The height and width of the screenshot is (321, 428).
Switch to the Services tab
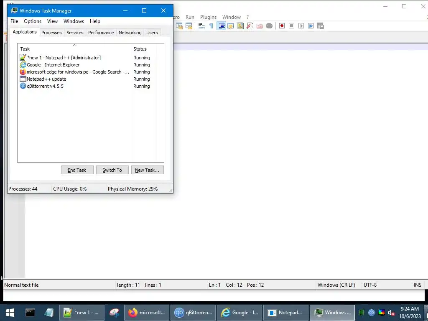tap(75, 33)
